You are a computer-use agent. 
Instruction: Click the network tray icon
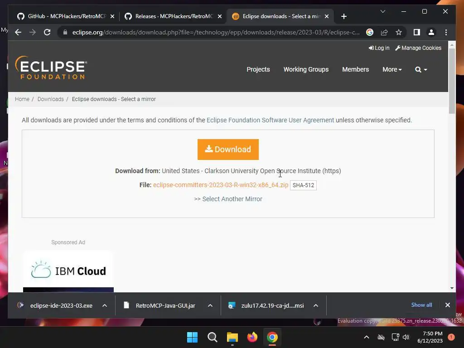click(395, 337)
